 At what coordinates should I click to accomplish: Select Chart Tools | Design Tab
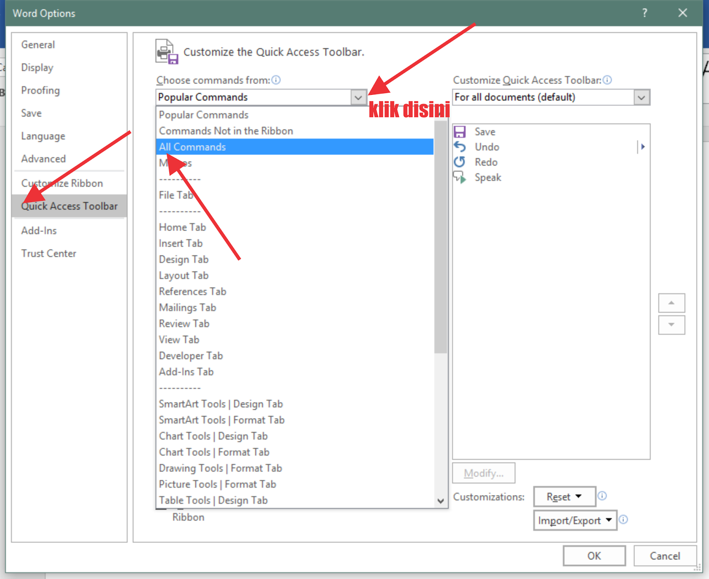point(295,436)
